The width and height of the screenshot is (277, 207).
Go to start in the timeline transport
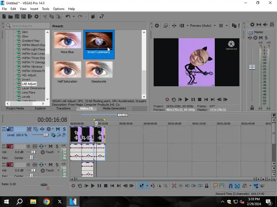click(112, 186)
